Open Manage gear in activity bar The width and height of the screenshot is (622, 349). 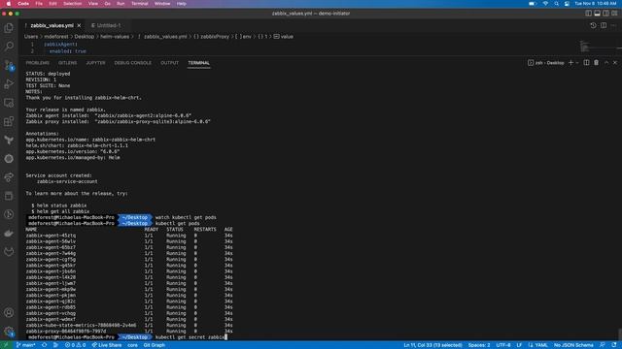point(9,332)
